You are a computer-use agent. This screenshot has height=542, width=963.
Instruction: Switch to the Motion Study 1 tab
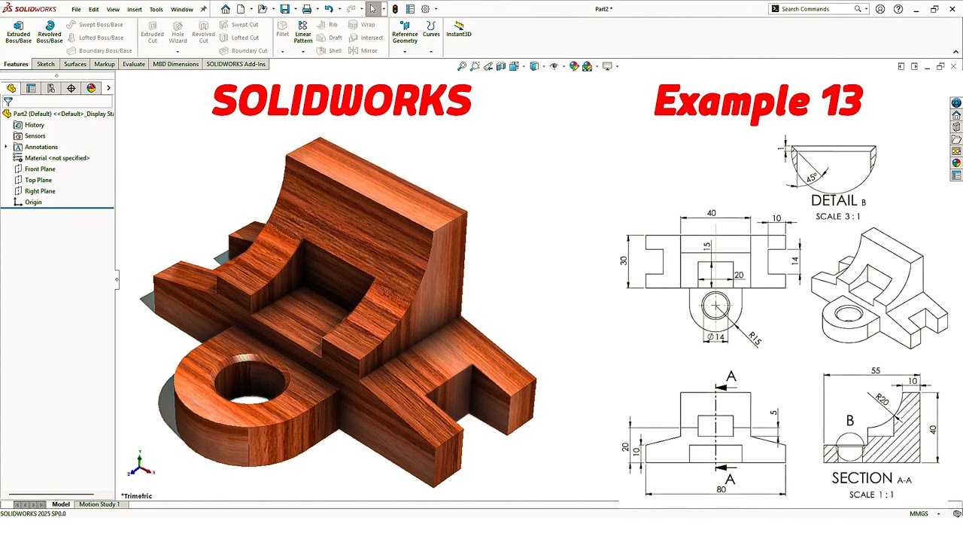(99, 504)
